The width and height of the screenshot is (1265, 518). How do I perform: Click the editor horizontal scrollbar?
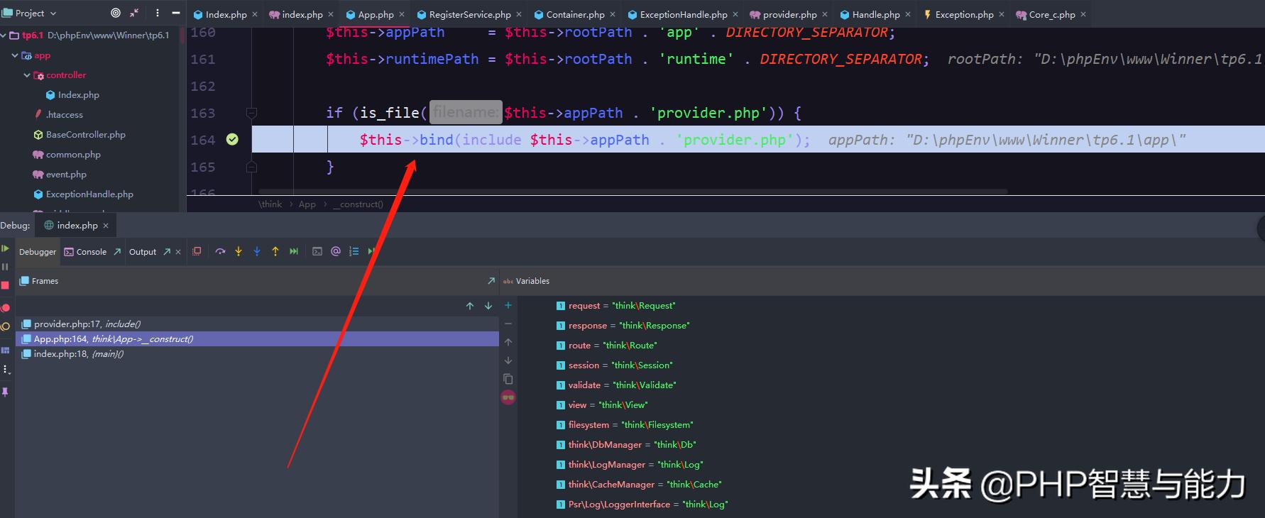click(x=632, y=192)
